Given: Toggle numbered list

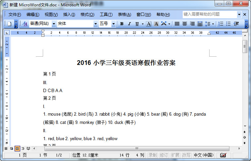Looking at the screenshot, I should tap(221, 24).
